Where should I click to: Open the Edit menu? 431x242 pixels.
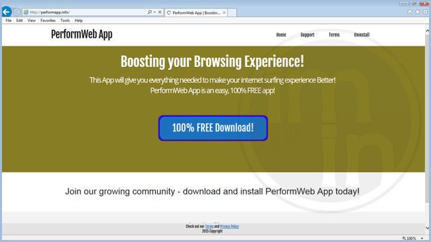[x=19, y=21]
